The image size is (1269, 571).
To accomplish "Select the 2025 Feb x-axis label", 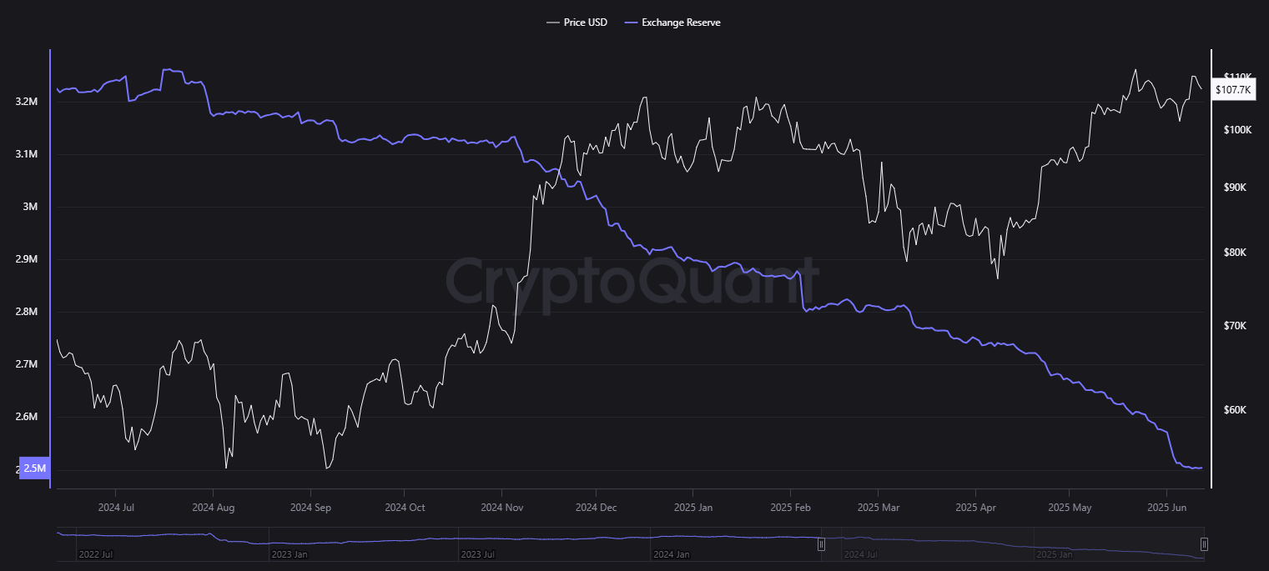I will tap(791, 507).
